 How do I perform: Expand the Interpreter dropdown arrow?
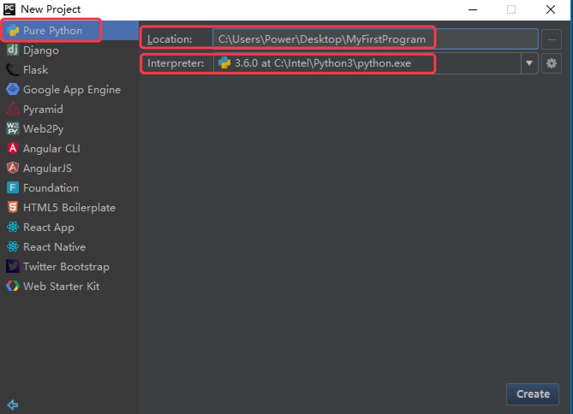(x=529, y=63)
